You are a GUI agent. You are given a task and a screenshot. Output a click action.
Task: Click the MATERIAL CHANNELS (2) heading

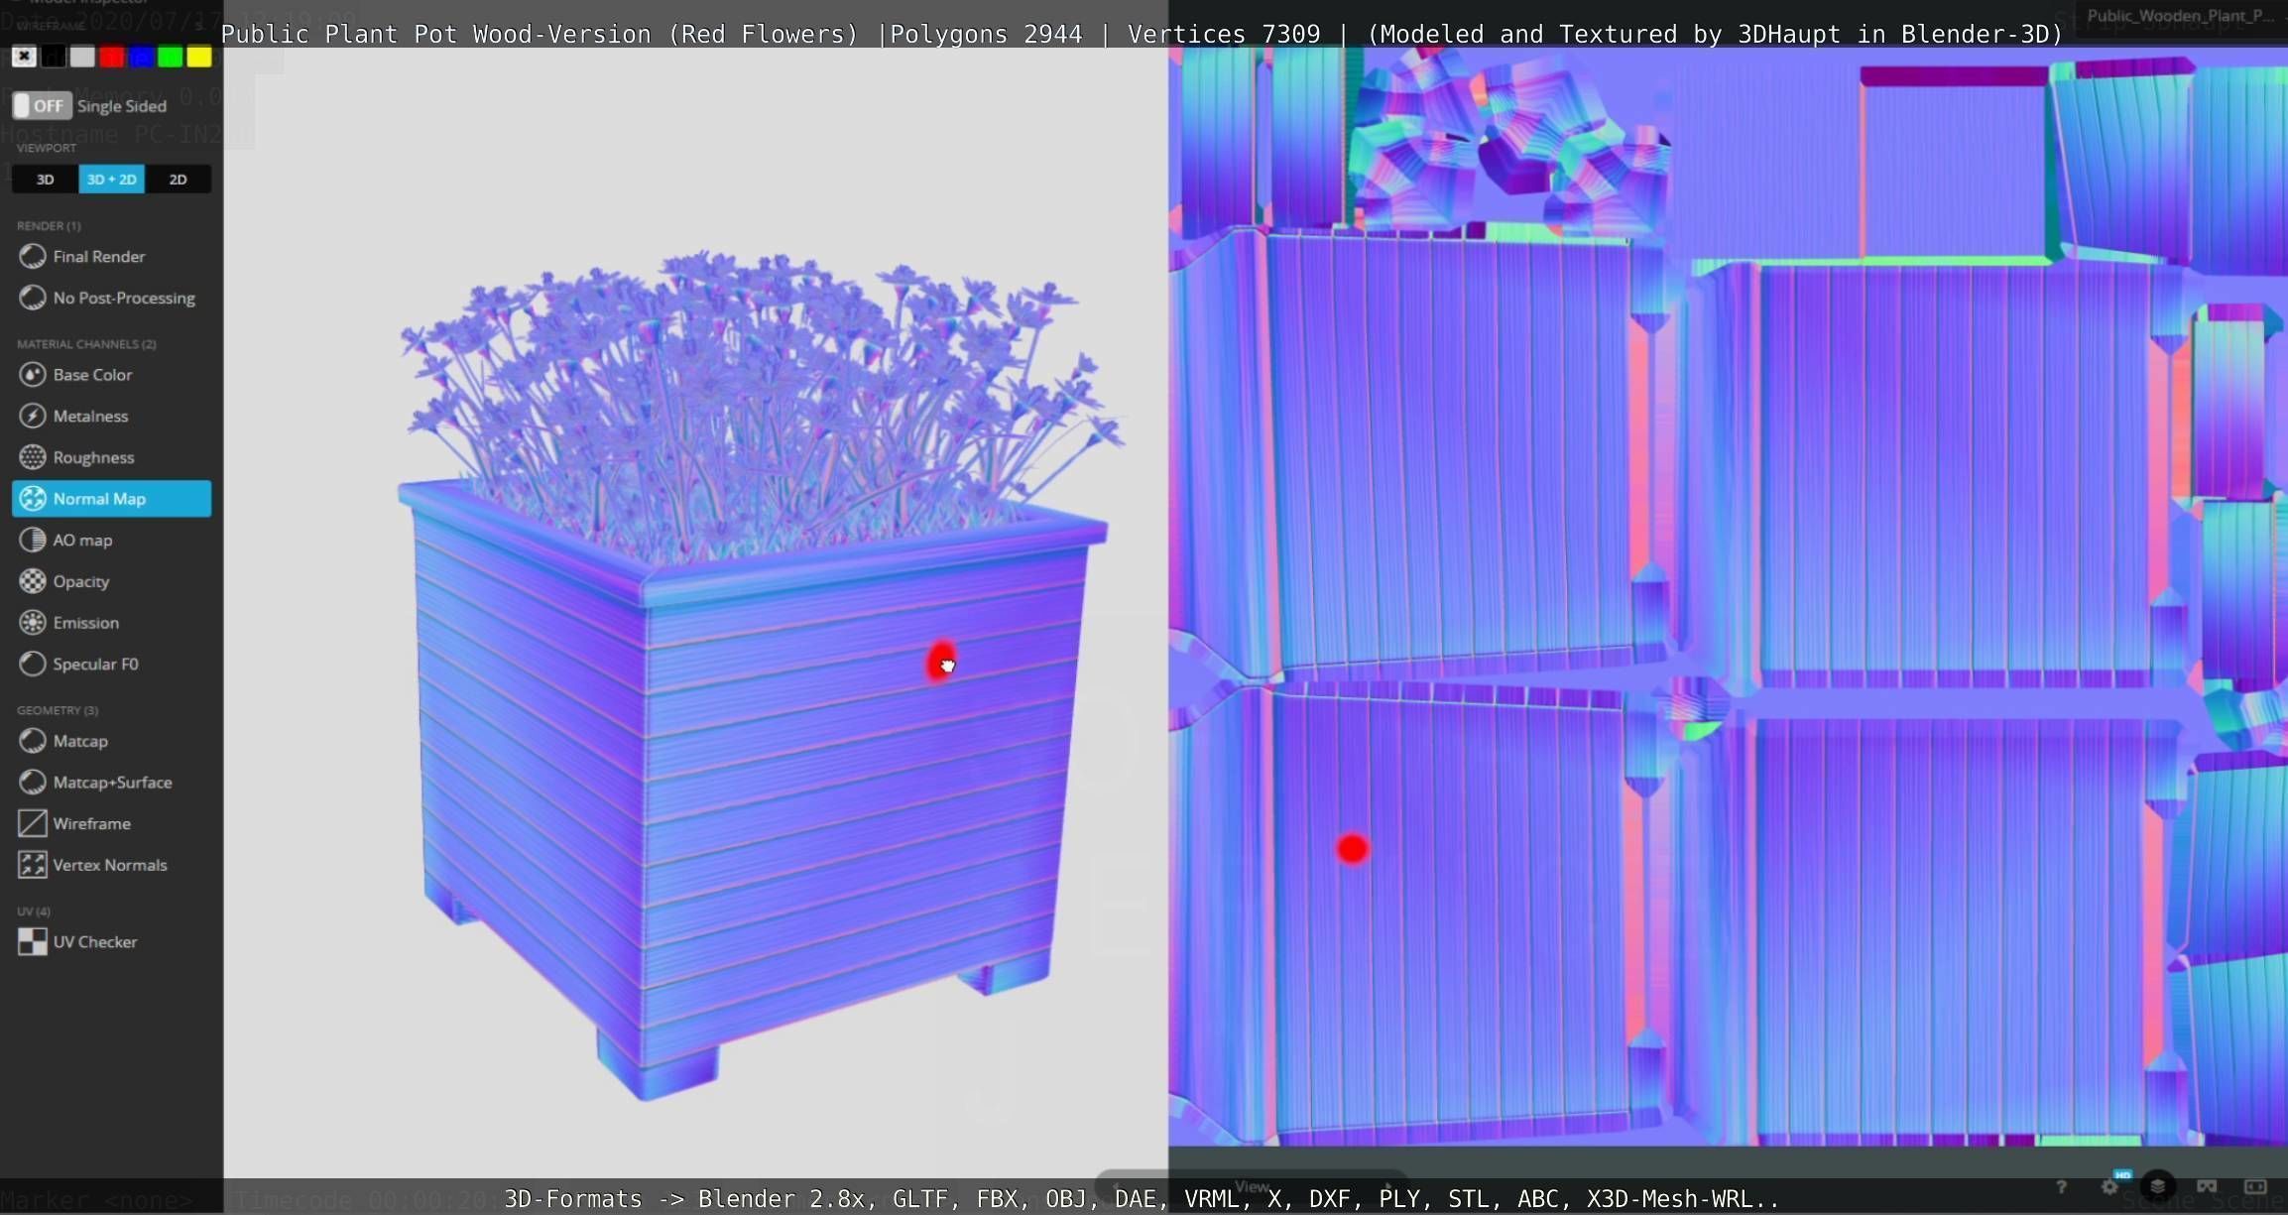point(86,344)
